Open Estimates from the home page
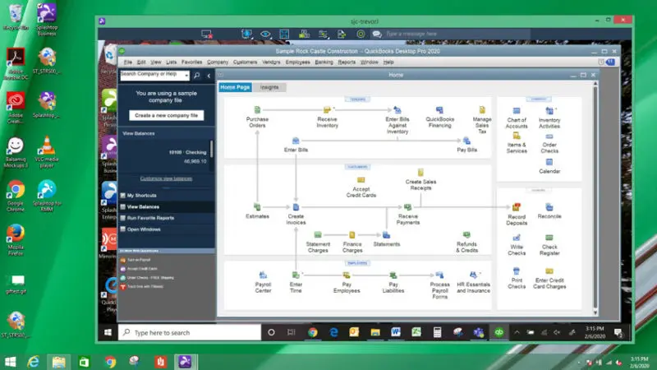Viewport: 657px width, 370px height. (257, 207)
